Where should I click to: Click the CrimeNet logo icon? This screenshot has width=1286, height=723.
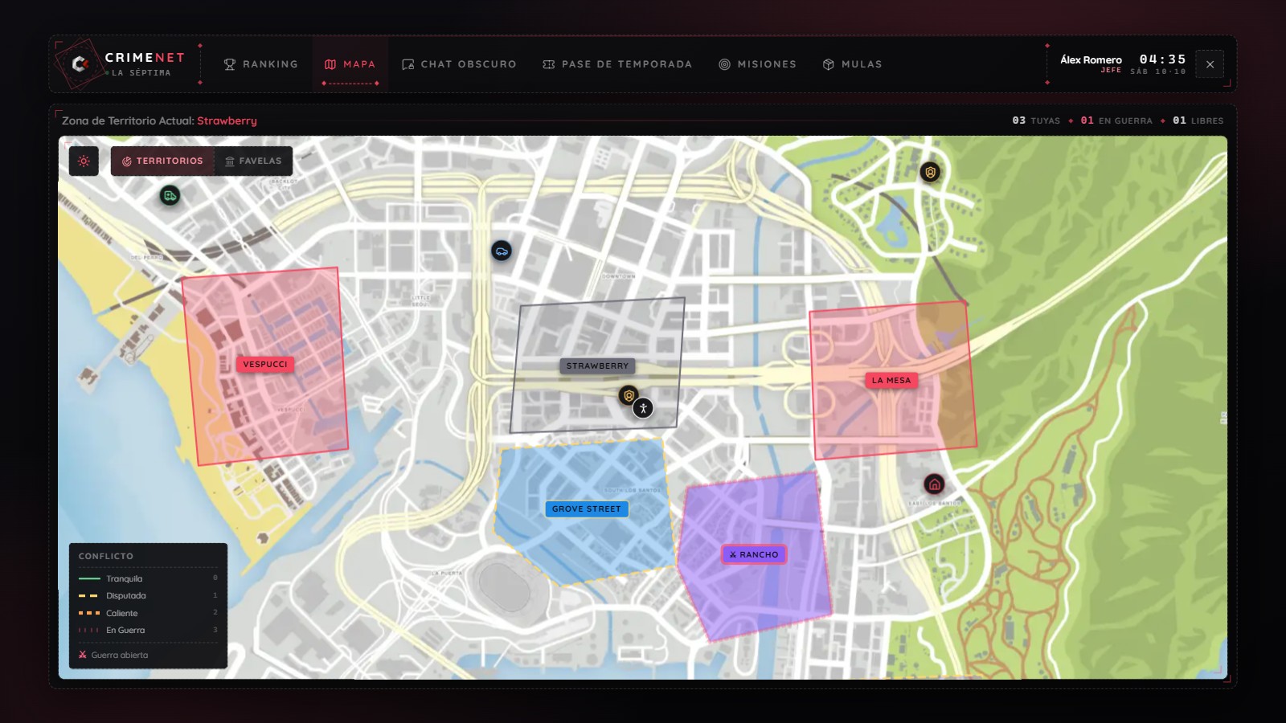pyautogui.click(x=79, y=63)
